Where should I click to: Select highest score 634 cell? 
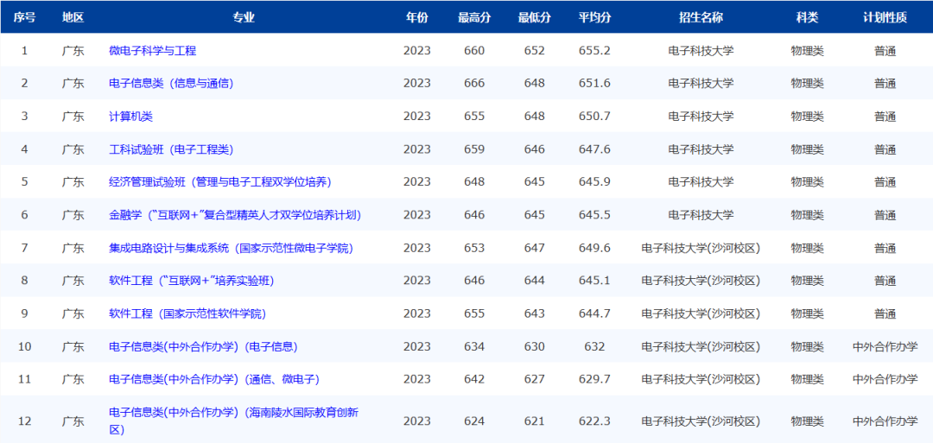(474, 346)
